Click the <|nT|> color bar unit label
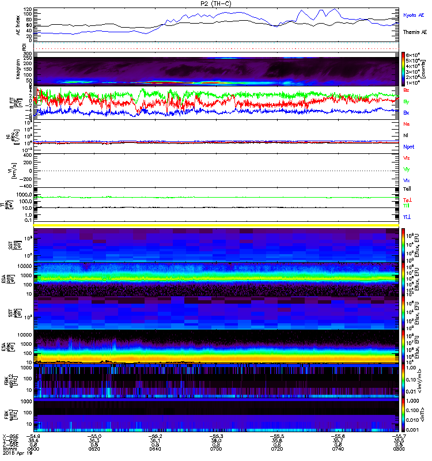432x461 pixels. tap(422, 415)
